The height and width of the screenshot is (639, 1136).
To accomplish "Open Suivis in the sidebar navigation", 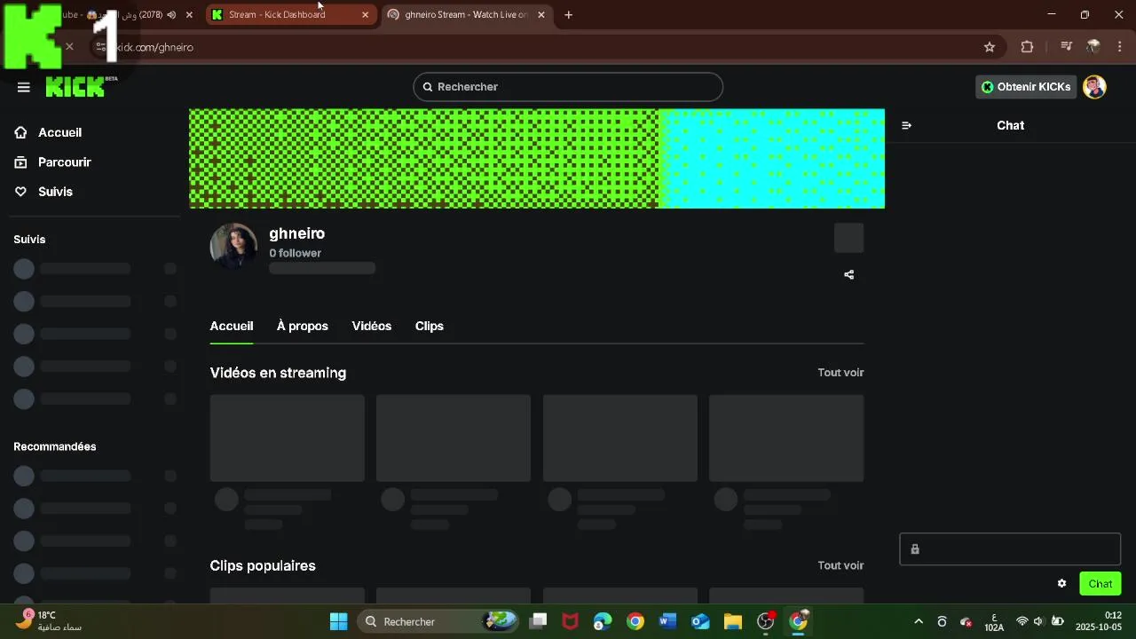I will (x=55, y=192).
